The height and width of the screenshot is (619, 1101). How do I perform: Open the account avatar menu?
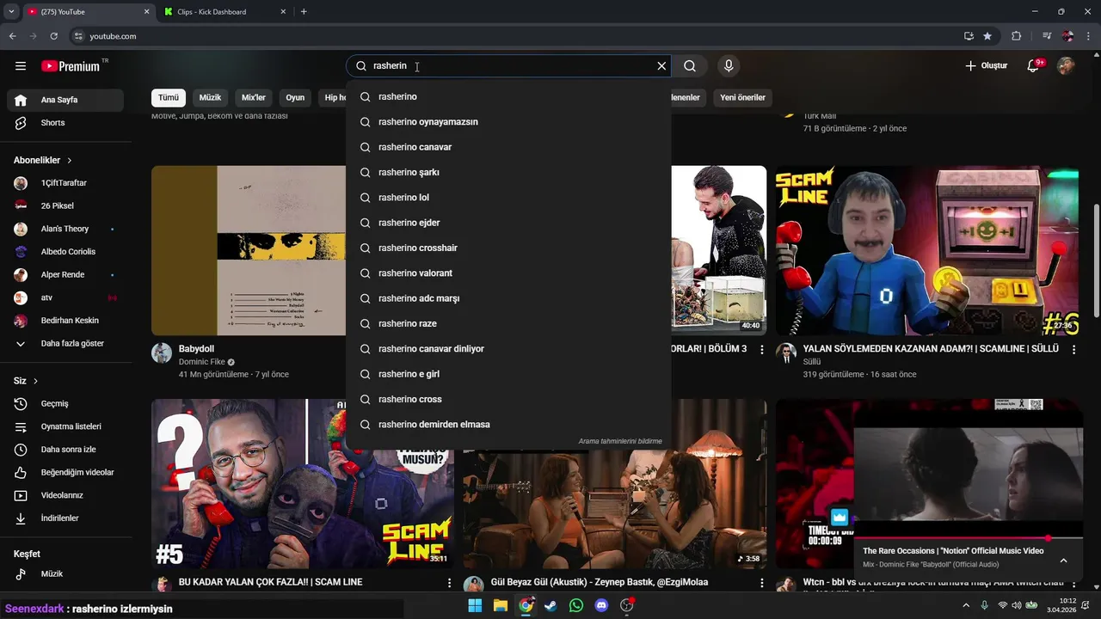(1066, 66)
